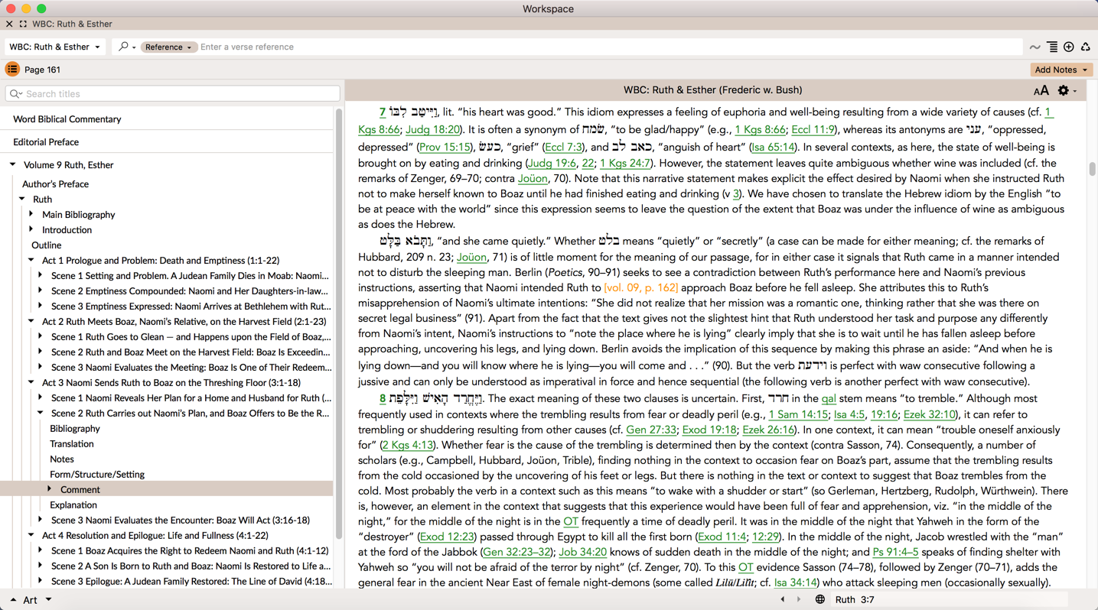Click the globe icon in the status bar
The width and height of the screenshot is (1098, 610).
[819, 600]
